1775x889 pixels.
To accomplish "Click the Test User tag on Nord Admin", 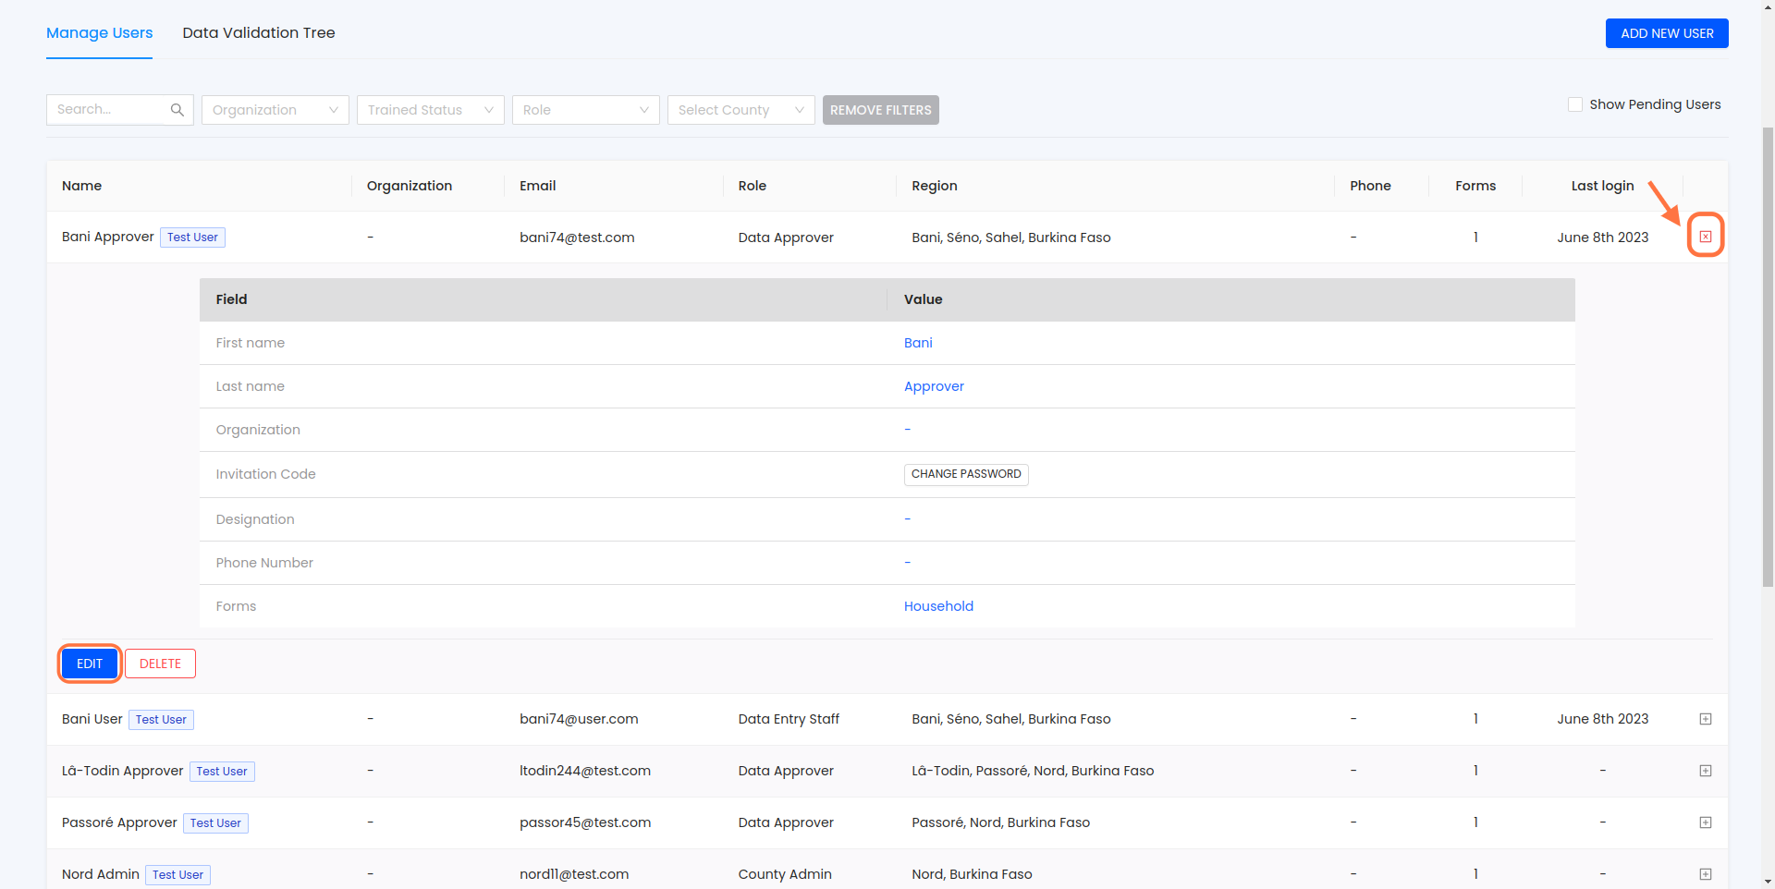I will pos(177,875).
